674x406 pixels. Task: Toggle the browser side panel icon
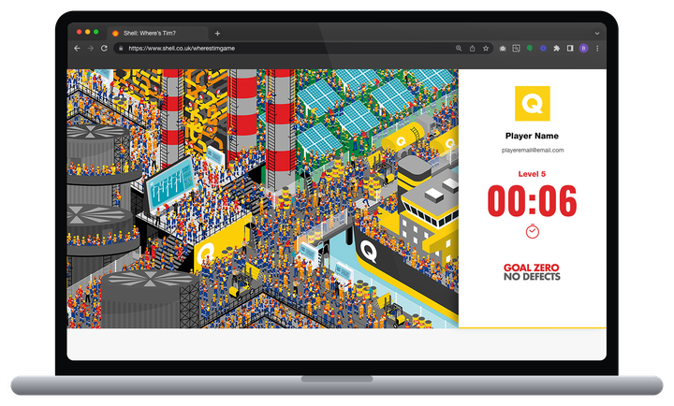[570, 49]
